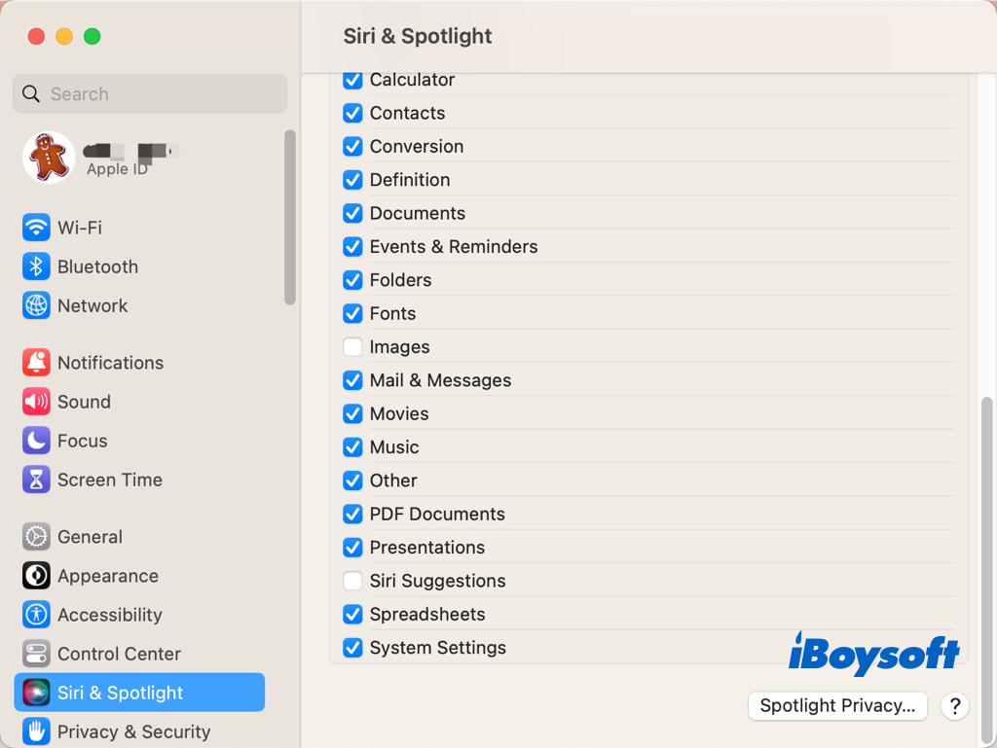Click the Search field in sidebar
The image size is (997, 748).
coord(150,94)
